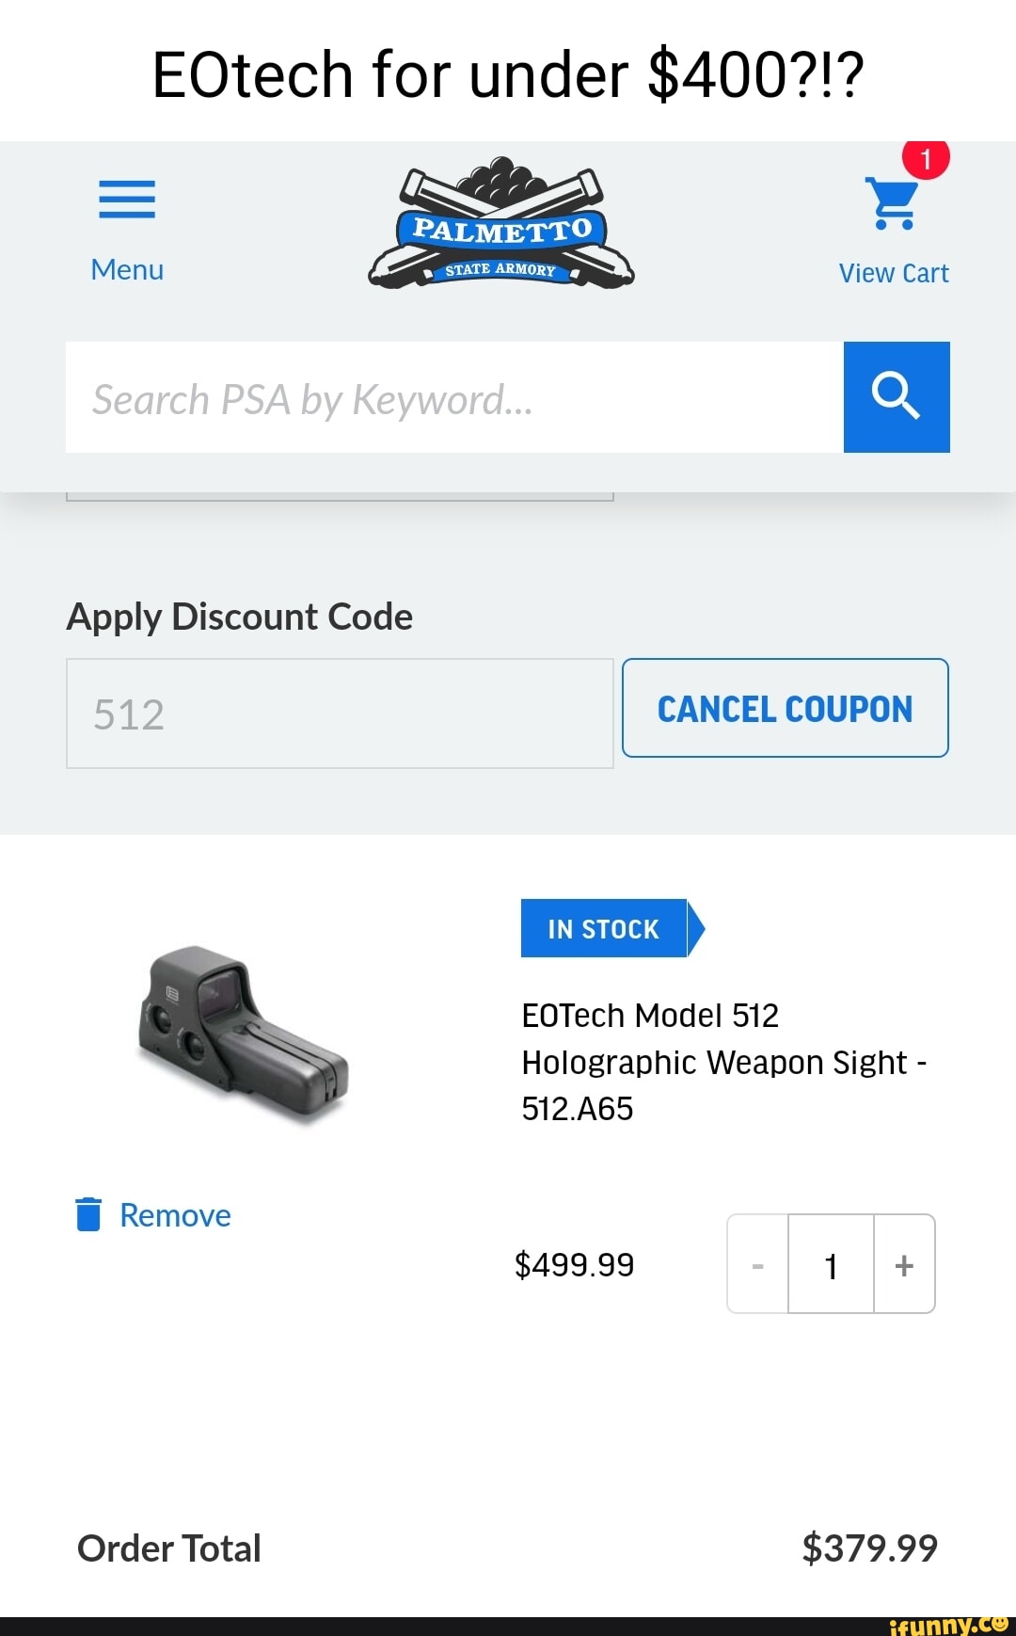The image size is (1016, 1636).
Task: Open View Cart link
Action: pyautogui.click(x=894, y=273)
